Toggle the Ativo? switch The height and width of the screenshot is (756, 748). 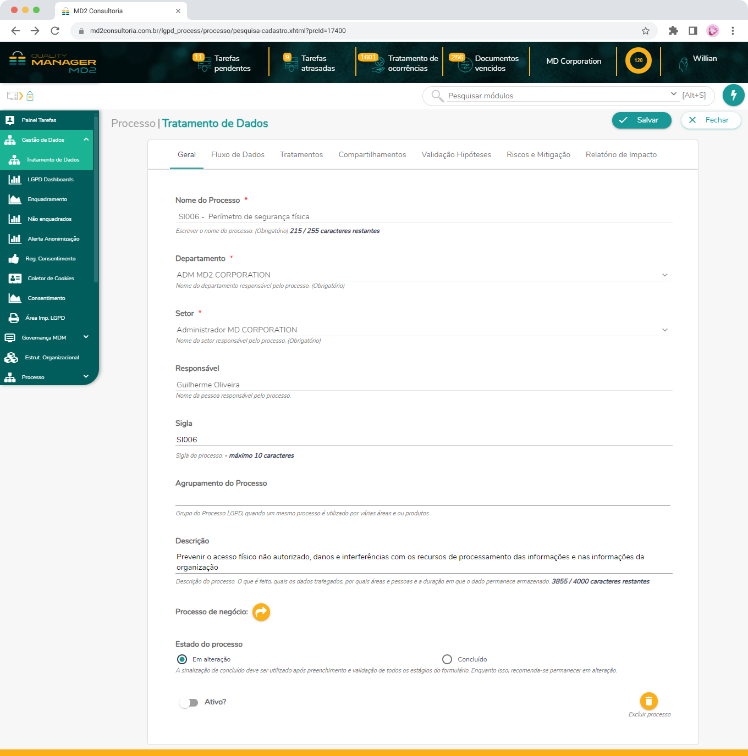click(189, 703)
